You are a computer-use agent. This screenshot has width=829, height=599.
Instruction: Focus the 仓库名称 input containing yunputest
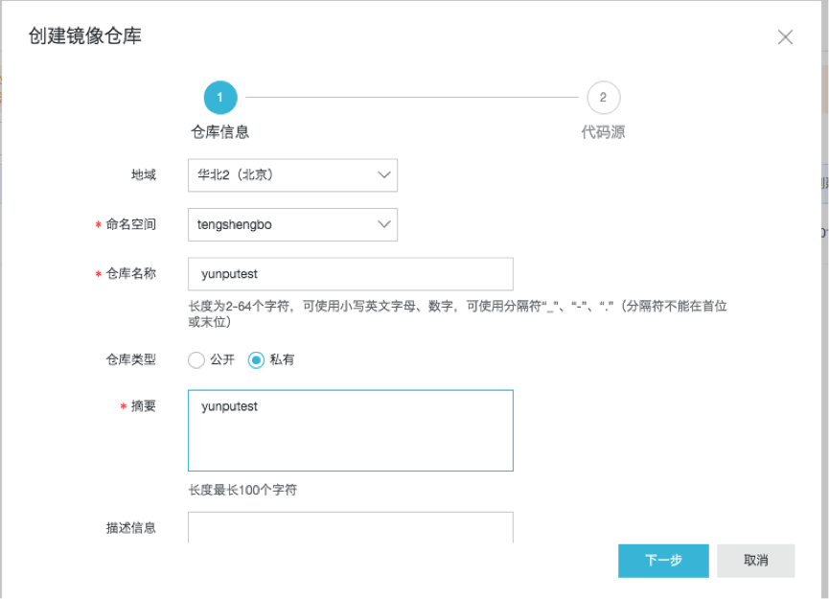(x=350, y=273)
